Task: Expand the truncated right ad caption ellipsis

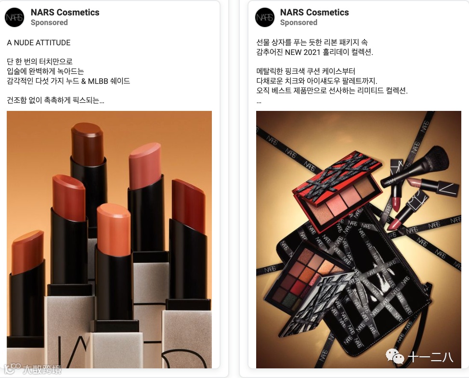Action: [x=259, y=102]
